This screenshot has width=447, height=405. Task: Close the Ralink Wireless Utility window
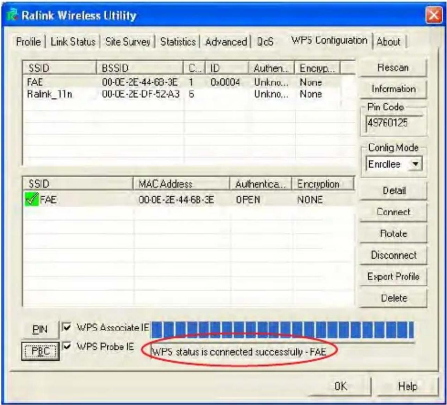433,15
